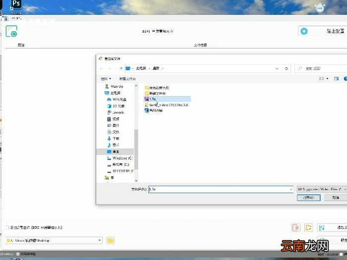
Task: Select the tieniu_video file
Action: (167, 105)
